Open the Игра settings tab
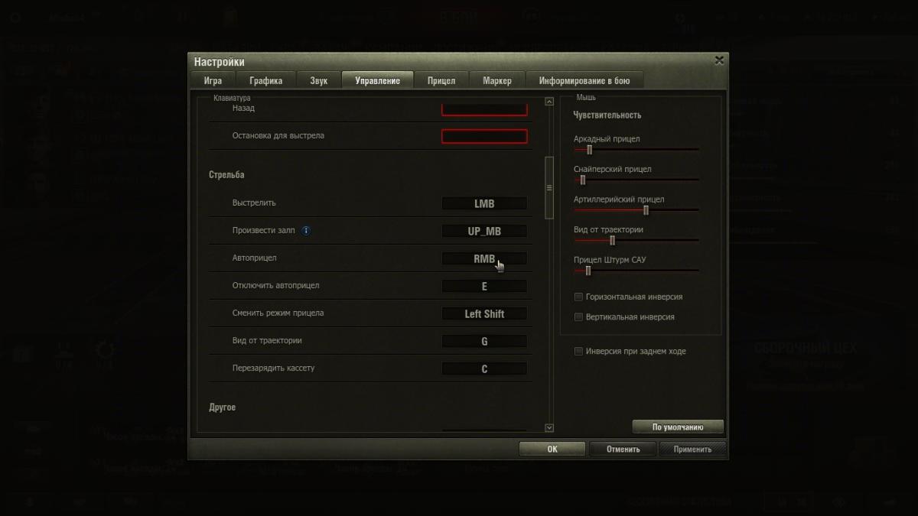This screenshot has height=516, width=918. 213,80
